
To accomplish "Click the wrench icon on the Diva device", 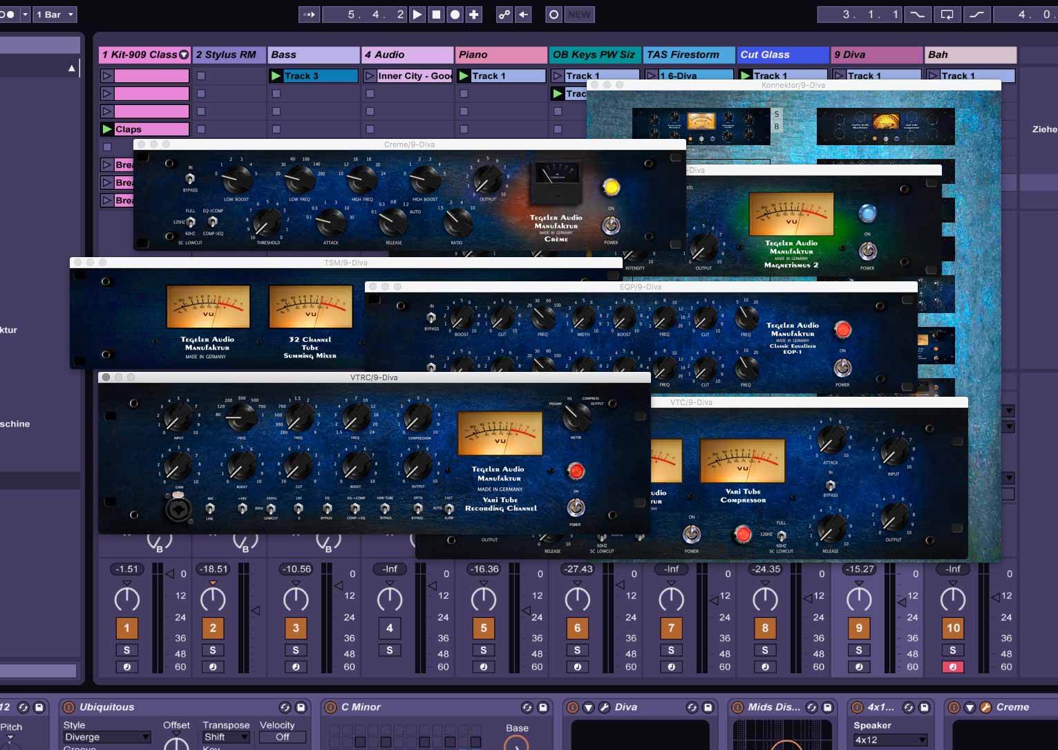I will (x=603, y=707).
